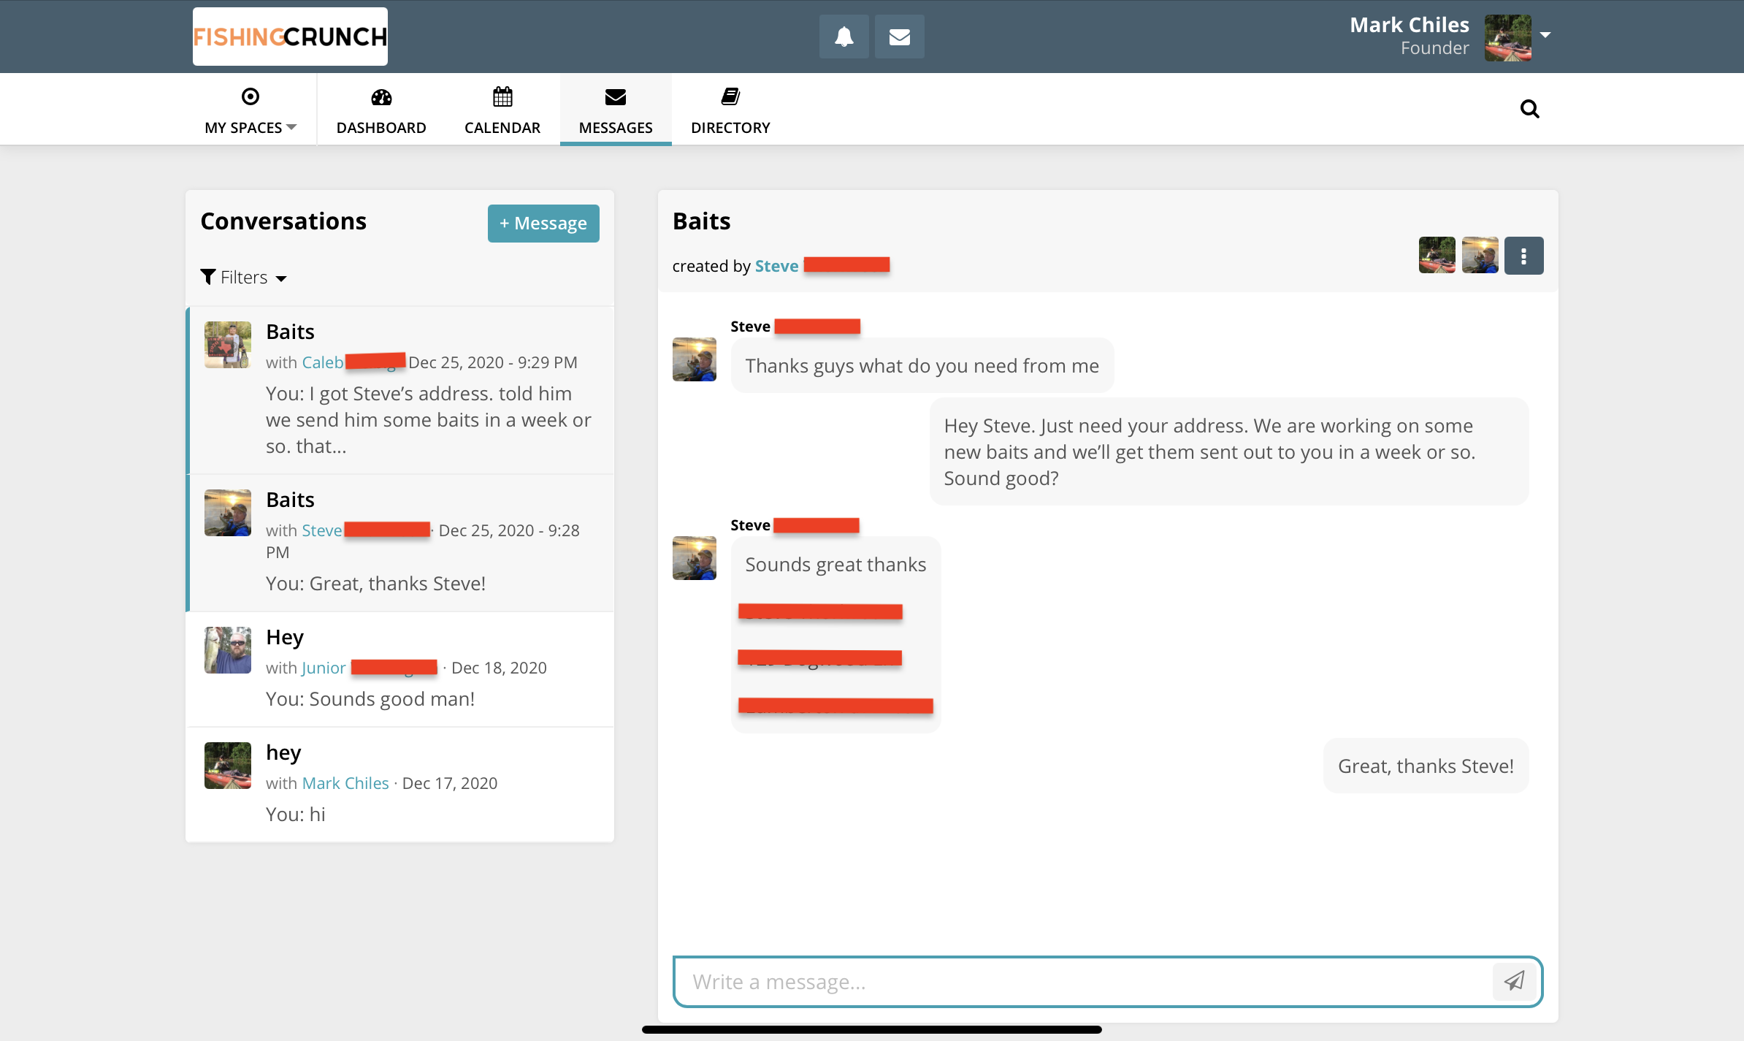This screenshot has width=1744, height=1041.
Task: Click the FishingCrunch logo
Action: (290, 37)
